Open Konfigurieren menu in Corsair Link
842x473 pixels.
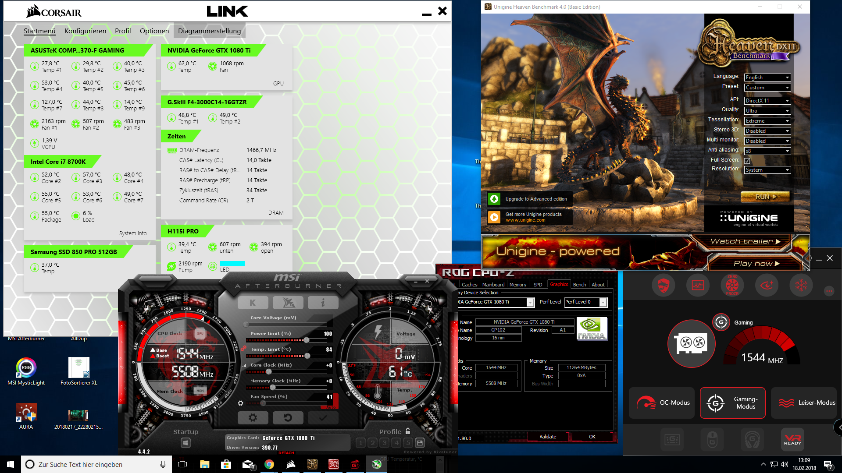85,31
